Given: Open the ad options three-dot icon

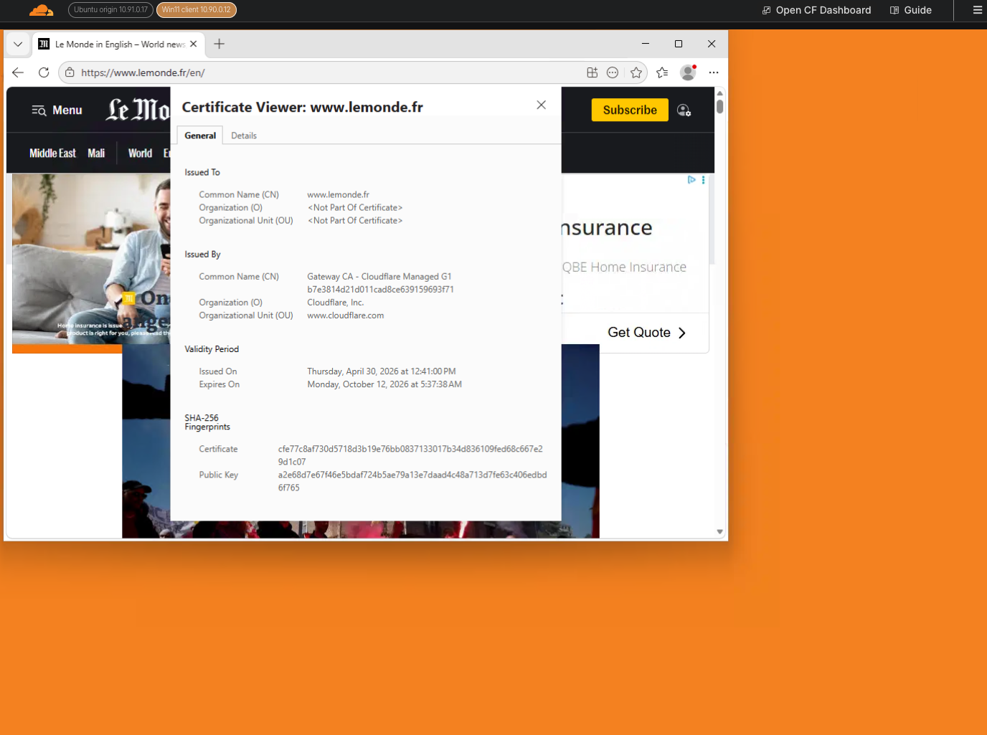Looking at the screenshot, I should tap(704, 180).
